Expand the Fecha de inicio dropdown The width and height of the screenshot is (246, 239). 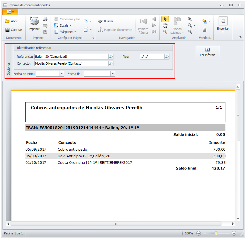tap(61, 74)
